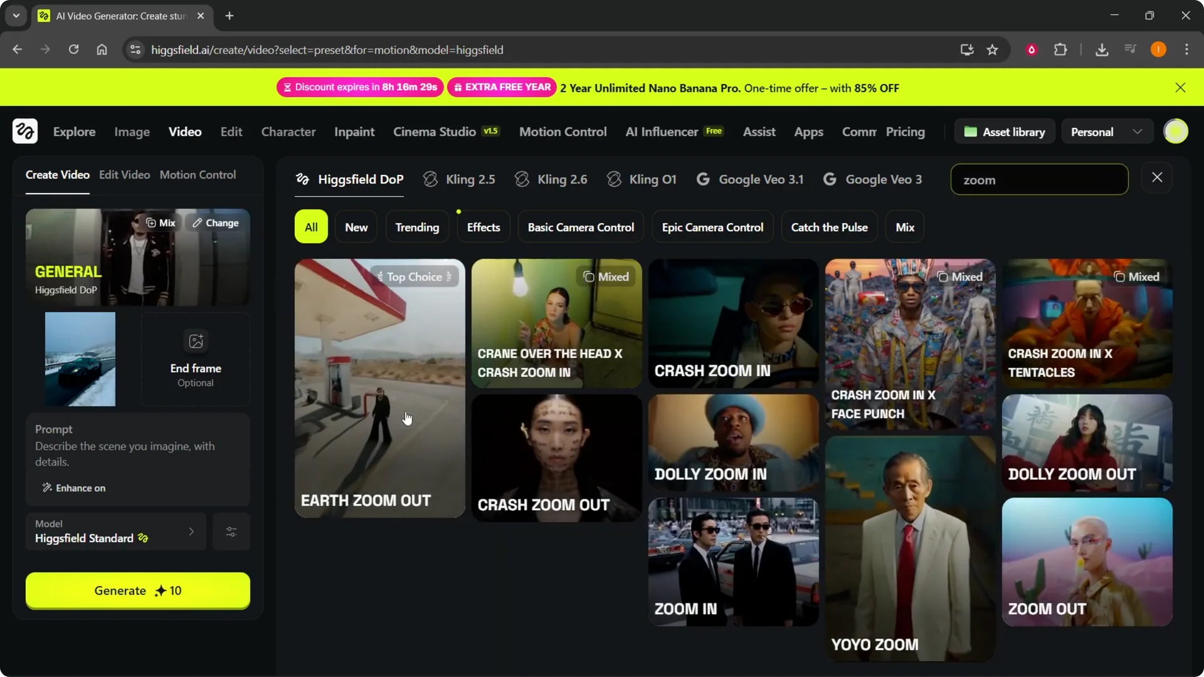
Task: Open the browser tab search dropdown
Action: pyautogui.click(x=16, y=16)
